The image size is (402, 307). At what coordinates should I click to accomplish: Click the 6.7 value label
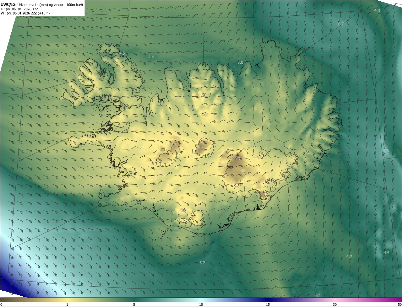tap(341, 24)
